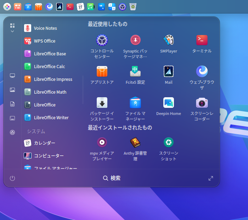The width and height of the screenshot is (248, 220).
Task: Open the pictures folder sidebar icon
Action: (x=12, y=90)
